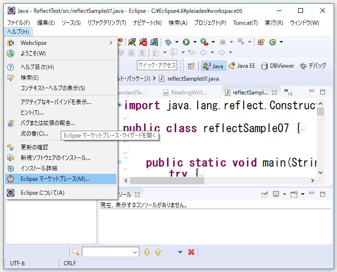Choose 新規ソフトウェアのインストール... menu item
The height and width of the screenshot is (272, 337).
point(61,158)
